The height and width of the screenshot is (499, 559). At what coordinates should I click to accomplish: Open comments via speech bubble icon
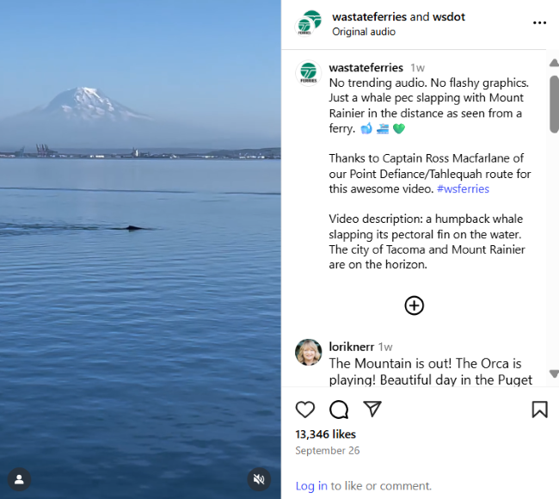[339, 410]
